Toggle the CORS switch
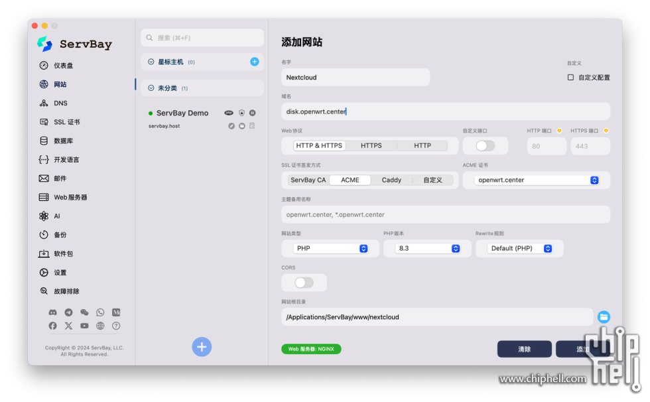This screenshot has height=402, width=650. (x=304, y=283)
